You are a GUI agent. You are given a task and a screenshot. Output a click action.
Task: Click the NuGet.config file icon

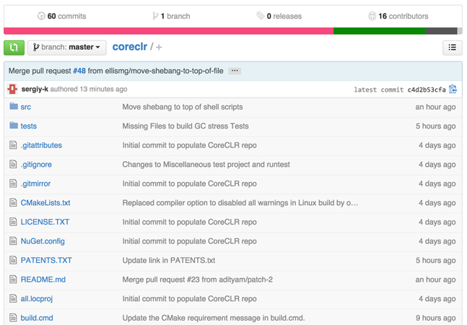[x=13, y=240]
